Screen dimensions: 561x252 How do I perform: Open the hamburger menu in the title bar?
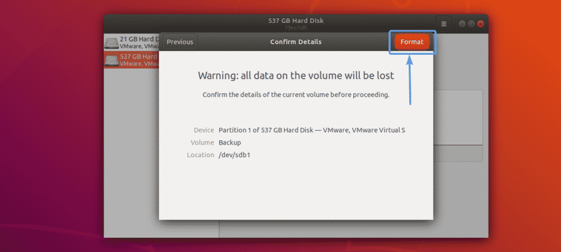pyautogui.click(x=444, y=24)
